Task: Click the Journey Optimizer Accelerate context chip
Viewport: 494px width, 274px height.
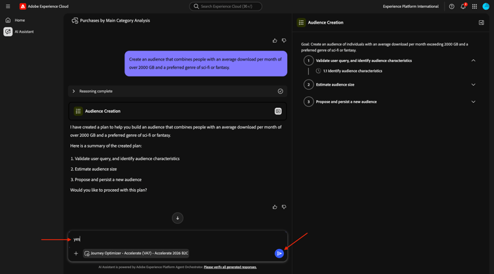Action: 136,253
